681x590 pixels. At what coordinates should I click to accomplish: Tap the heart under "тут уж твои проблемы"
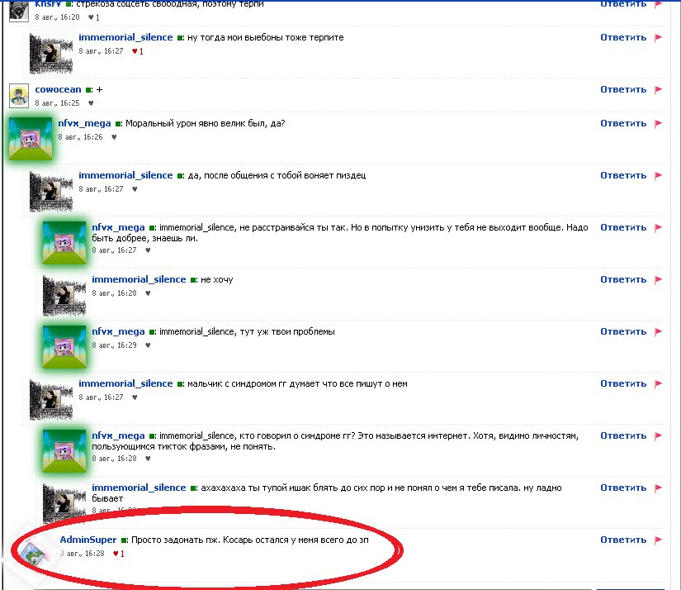[148, 345]
